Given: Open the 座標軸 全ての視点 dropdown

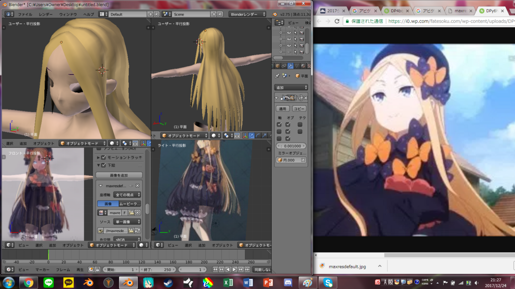Looking at the screenshot, I should [127, 195].
